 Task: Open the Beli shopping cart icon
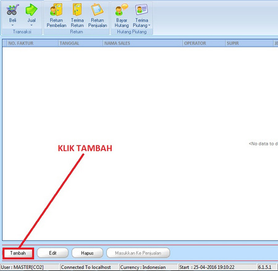[x=12, y=10]
